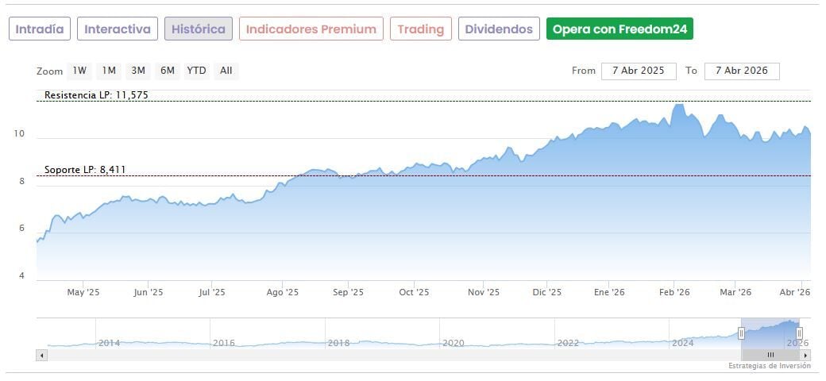Zoom chart to YTD

196,71
